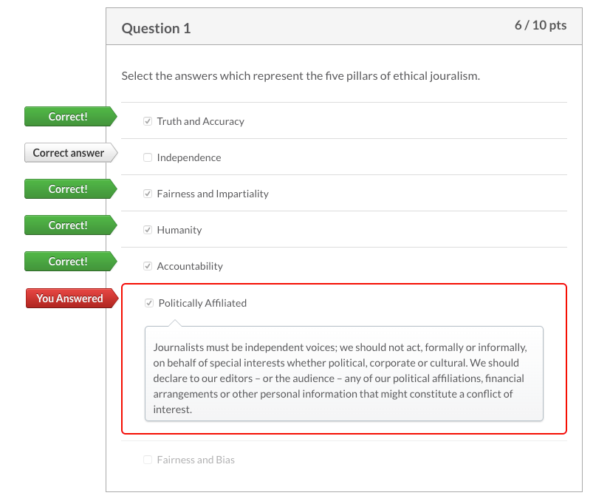
Task: Check the Independence checkbox
Action: pos(148,157)
